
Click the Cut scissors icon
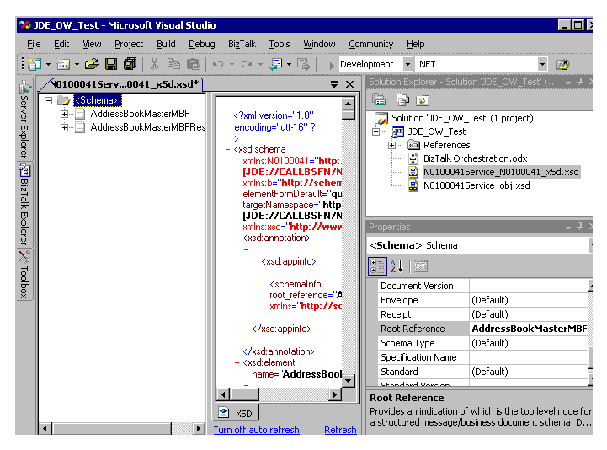[154, 64]
